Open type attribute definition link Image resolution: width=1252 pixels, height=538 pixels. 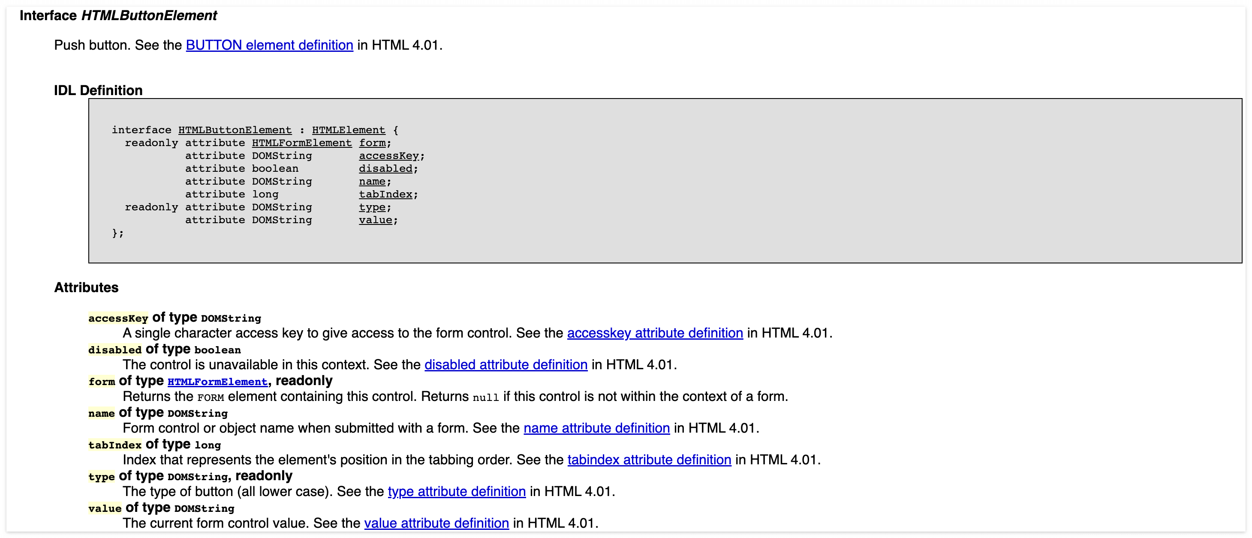click(x=456, y=491)
